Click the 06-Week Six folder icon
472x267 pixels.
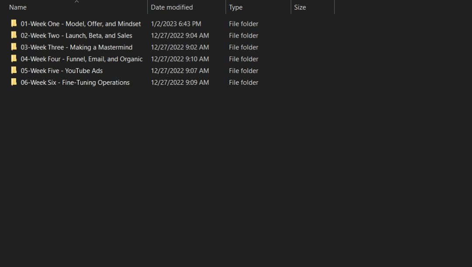pos(14,82)
